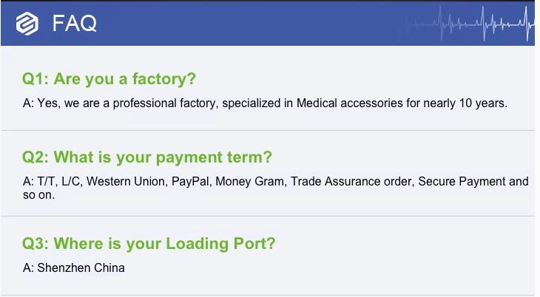Click the word "Medical" in first answer
The image size is (540, 297).
317,103
